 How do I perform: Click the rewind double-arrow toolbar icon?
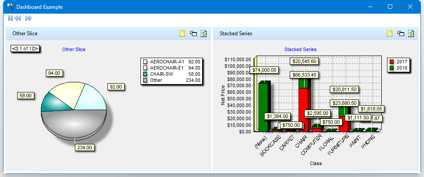tap(18, 18)
